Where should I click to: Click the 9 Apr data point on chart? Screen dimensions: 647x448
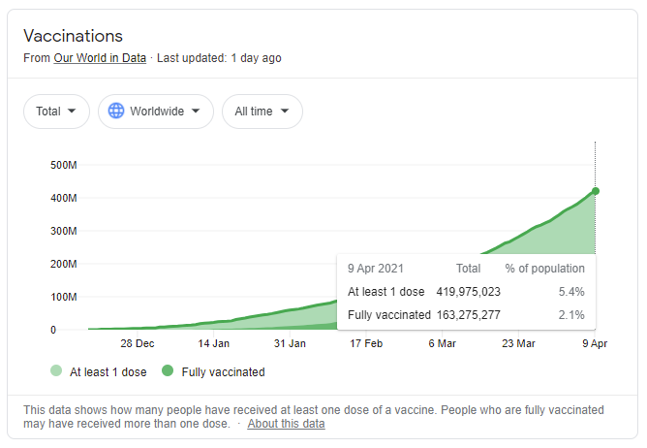tap(595, 191)
